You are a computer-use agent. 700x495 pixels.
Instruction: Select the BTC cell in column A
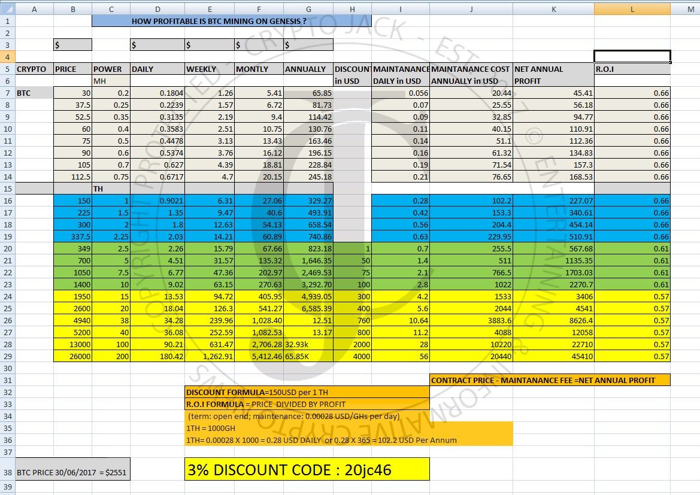point(34,93)
